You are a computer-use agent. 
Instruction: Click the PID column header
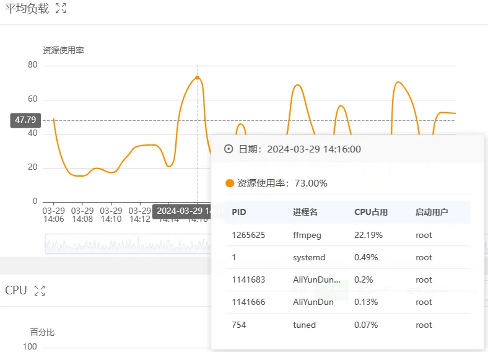pos(239,212)
